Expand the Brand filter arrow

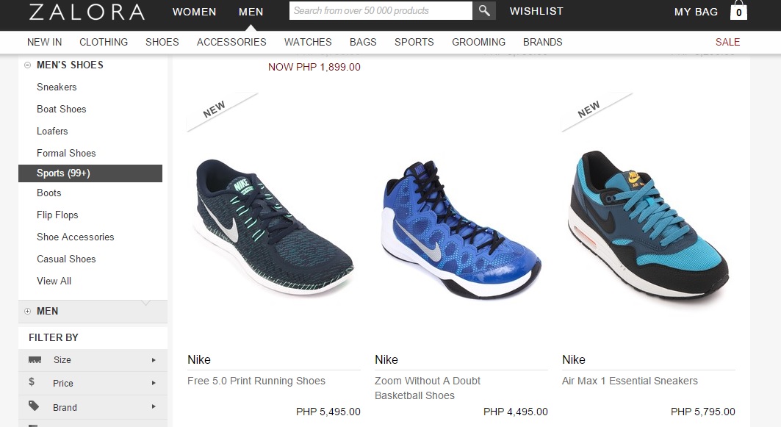point(154,406)
